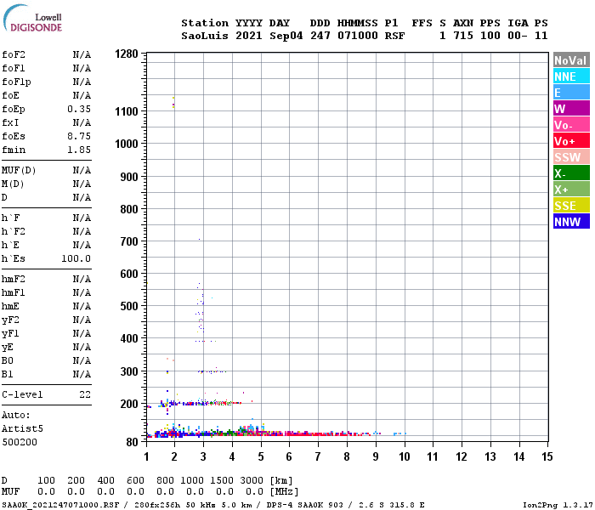595x510 pixels.
Task: Click the SAA0K_2021247071000.RSF filename
Action: [60, 505]
